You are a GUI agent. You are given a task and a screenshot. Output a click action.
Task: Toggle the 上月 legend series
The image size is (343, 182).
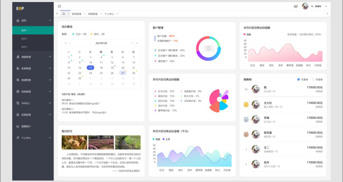[x=166, y=139]
